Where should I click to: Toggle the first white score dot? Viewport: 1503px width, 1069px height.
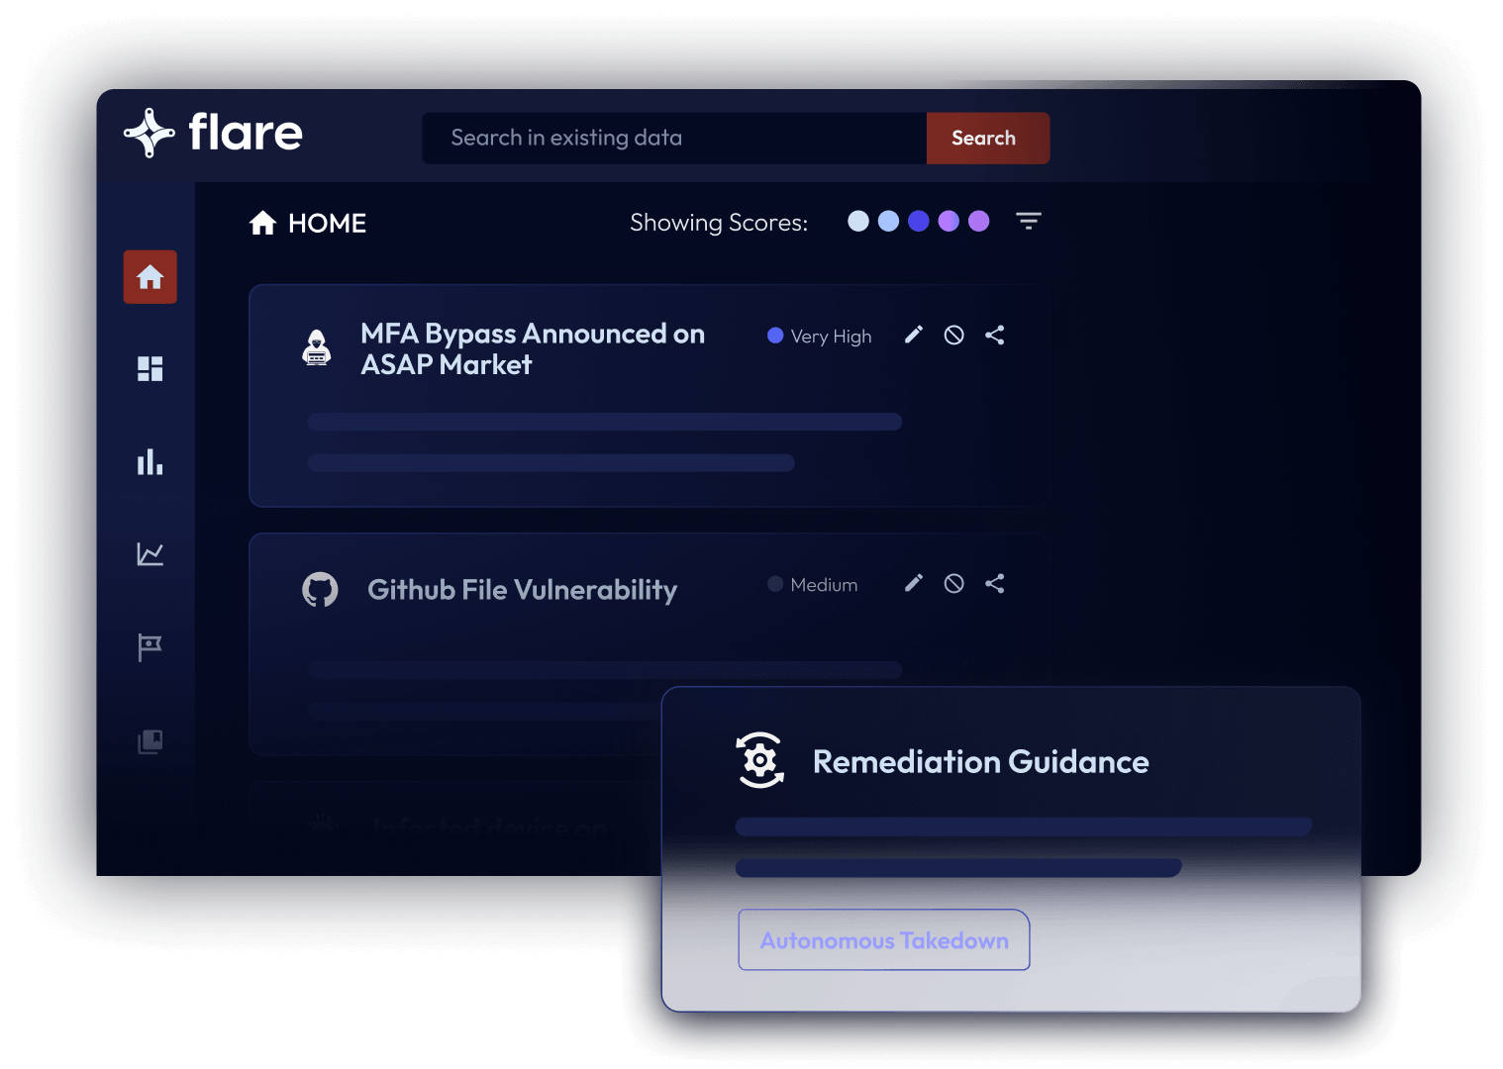(858, 222)
